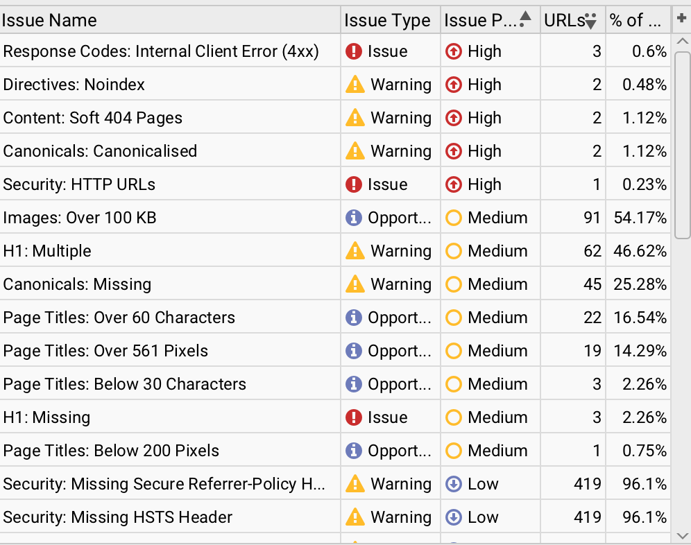
Task: Click the Opportunity info icon for Images Over 100 KB
Action: (x=354, y=218)
